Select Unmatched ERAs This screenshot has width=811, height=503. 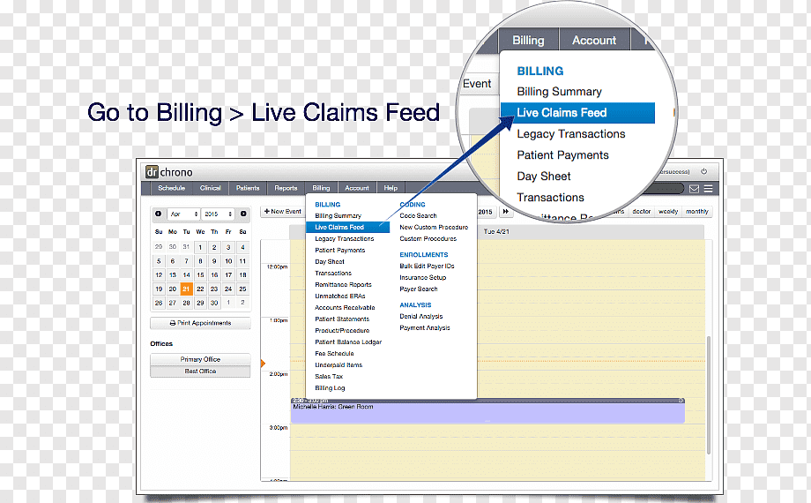point(339,296)
